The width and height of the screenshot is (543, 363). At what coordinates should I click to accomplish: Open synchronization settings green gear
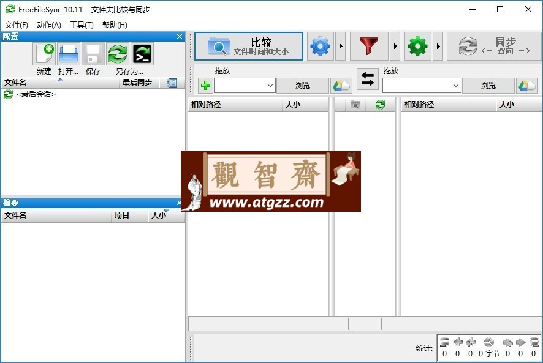(x=417, y=46)
